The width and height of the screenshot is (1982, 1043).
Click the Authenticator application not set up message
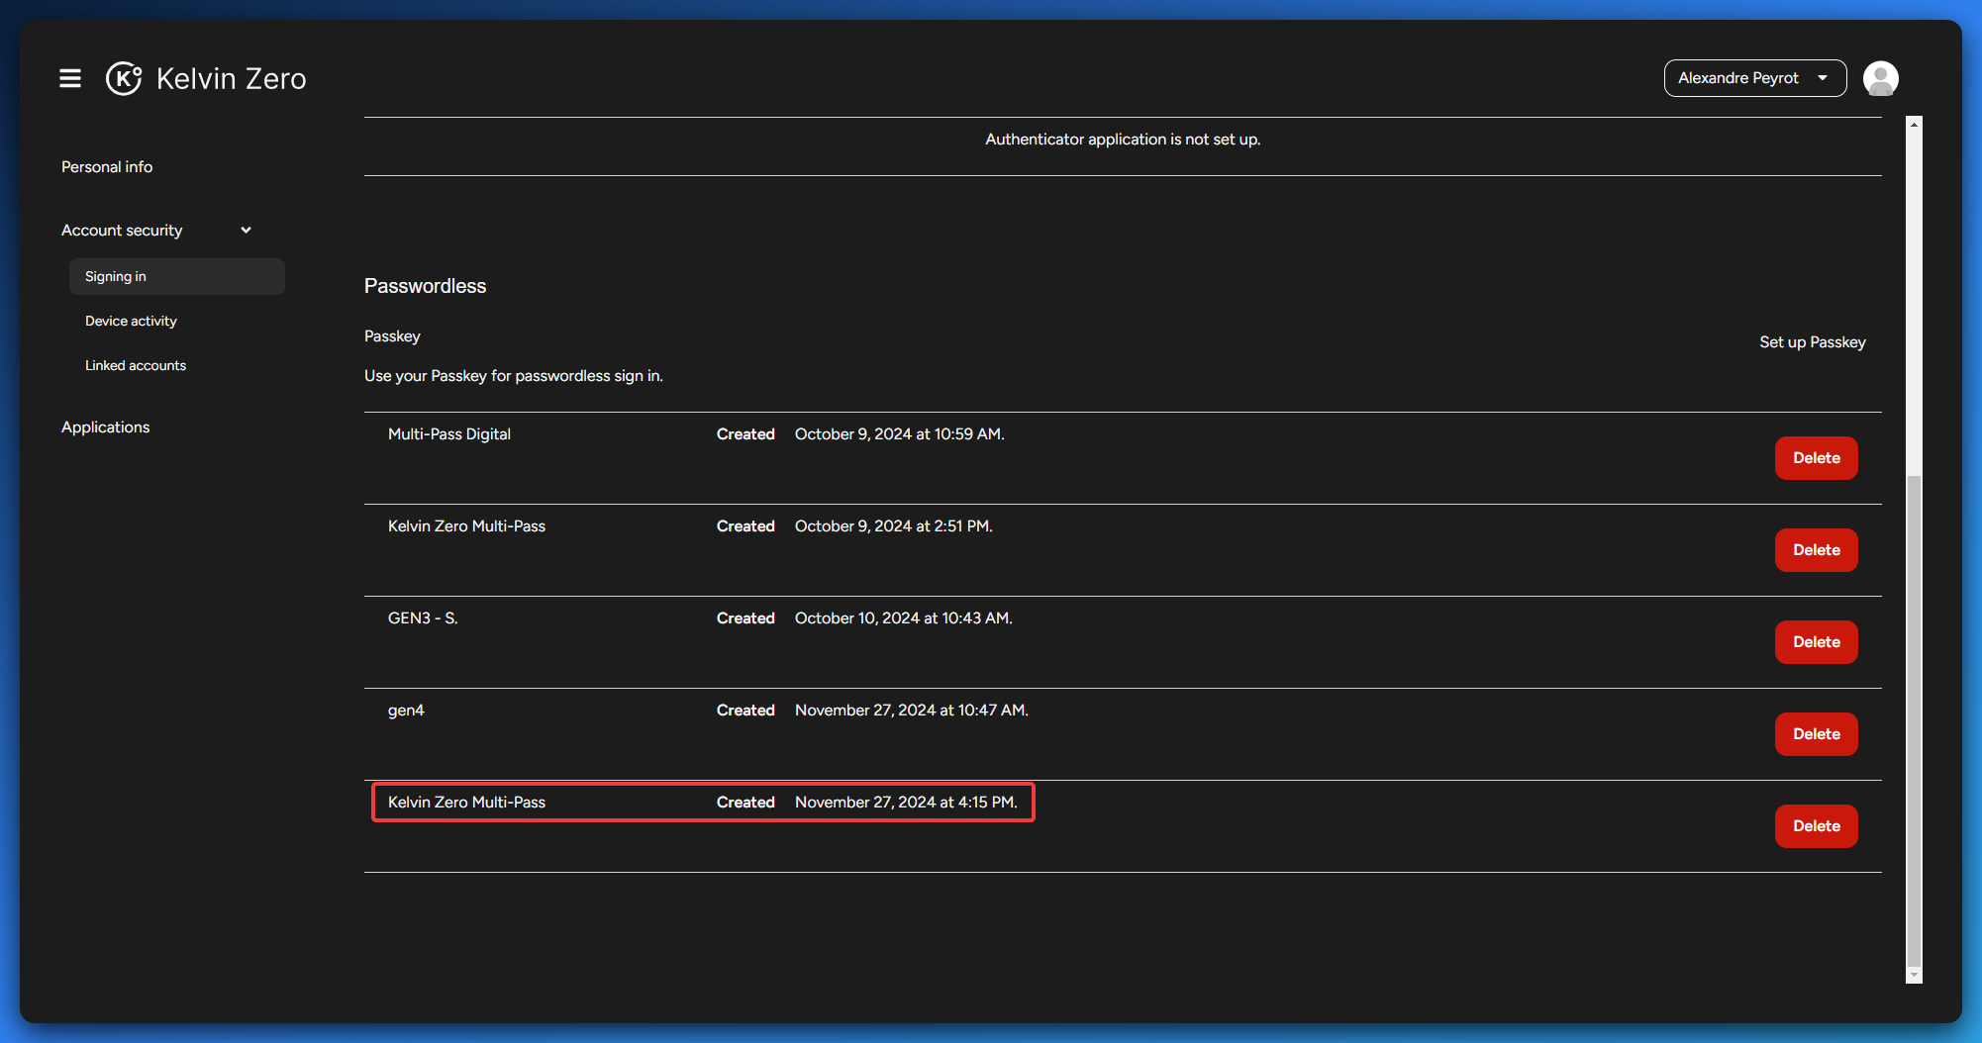pyautogui.click(x=1123, y=140)
